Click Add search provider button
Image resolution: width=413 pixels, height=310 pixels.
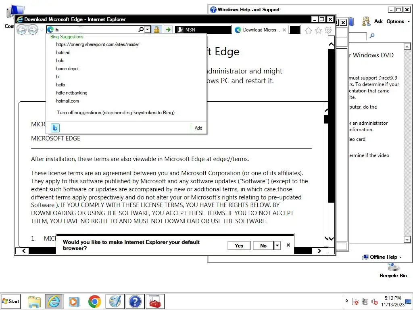coord(198,128)
